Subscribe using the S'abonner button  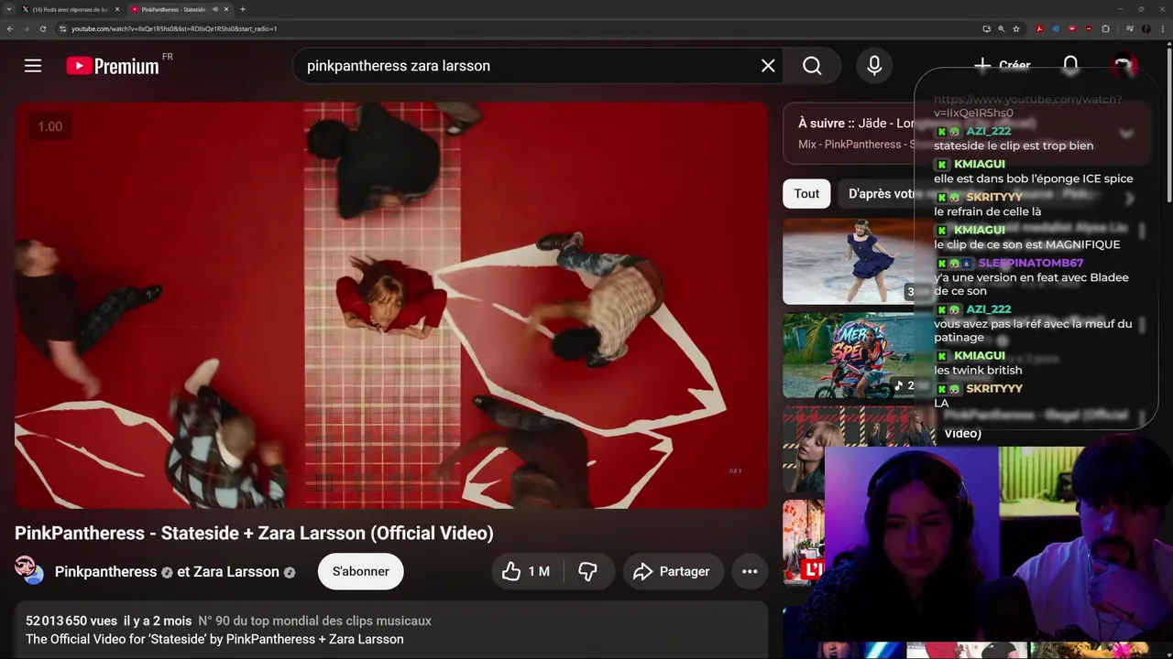point(361,571)
